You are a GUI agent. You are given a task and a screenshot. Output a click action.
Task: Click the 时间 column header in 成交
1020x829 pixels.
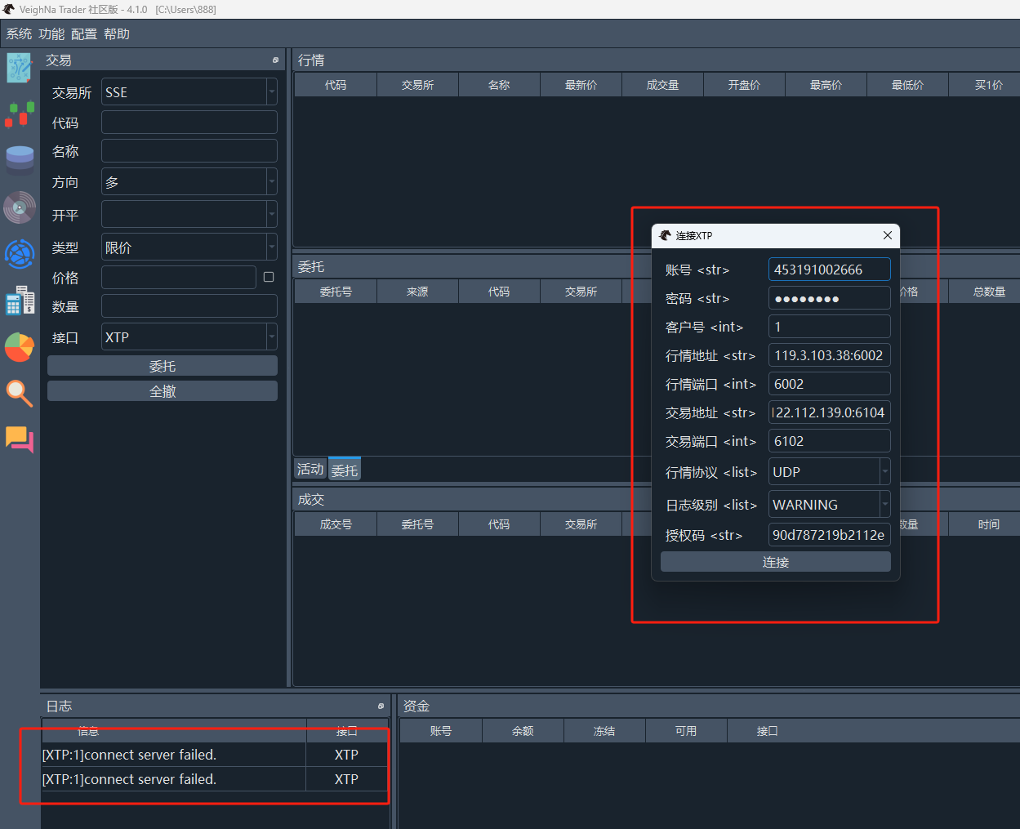click(984, 524)
